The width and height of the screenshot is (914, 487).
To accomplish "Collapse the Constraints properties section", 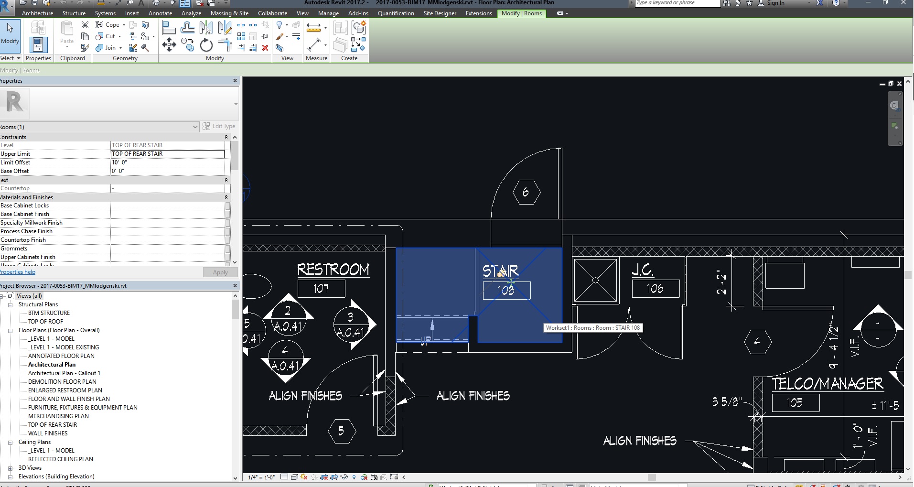I will 226,137.
